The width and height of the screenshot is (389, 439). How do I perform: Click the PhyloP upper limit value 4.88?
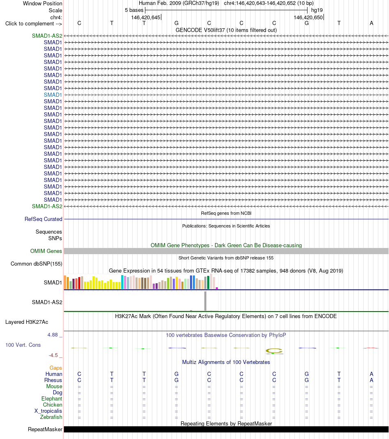pyautogui.click(x=52, y=334)
